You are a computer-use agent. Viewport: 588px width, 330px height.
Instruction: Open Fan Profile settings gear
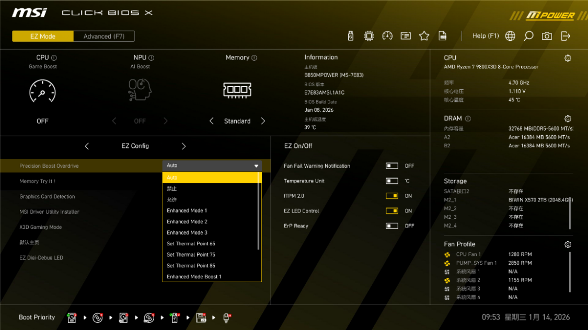click(568, 244)
